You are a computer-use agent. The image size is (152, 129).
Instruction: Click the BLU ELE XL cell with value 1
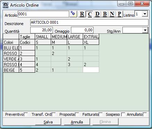tap(91, 48)
